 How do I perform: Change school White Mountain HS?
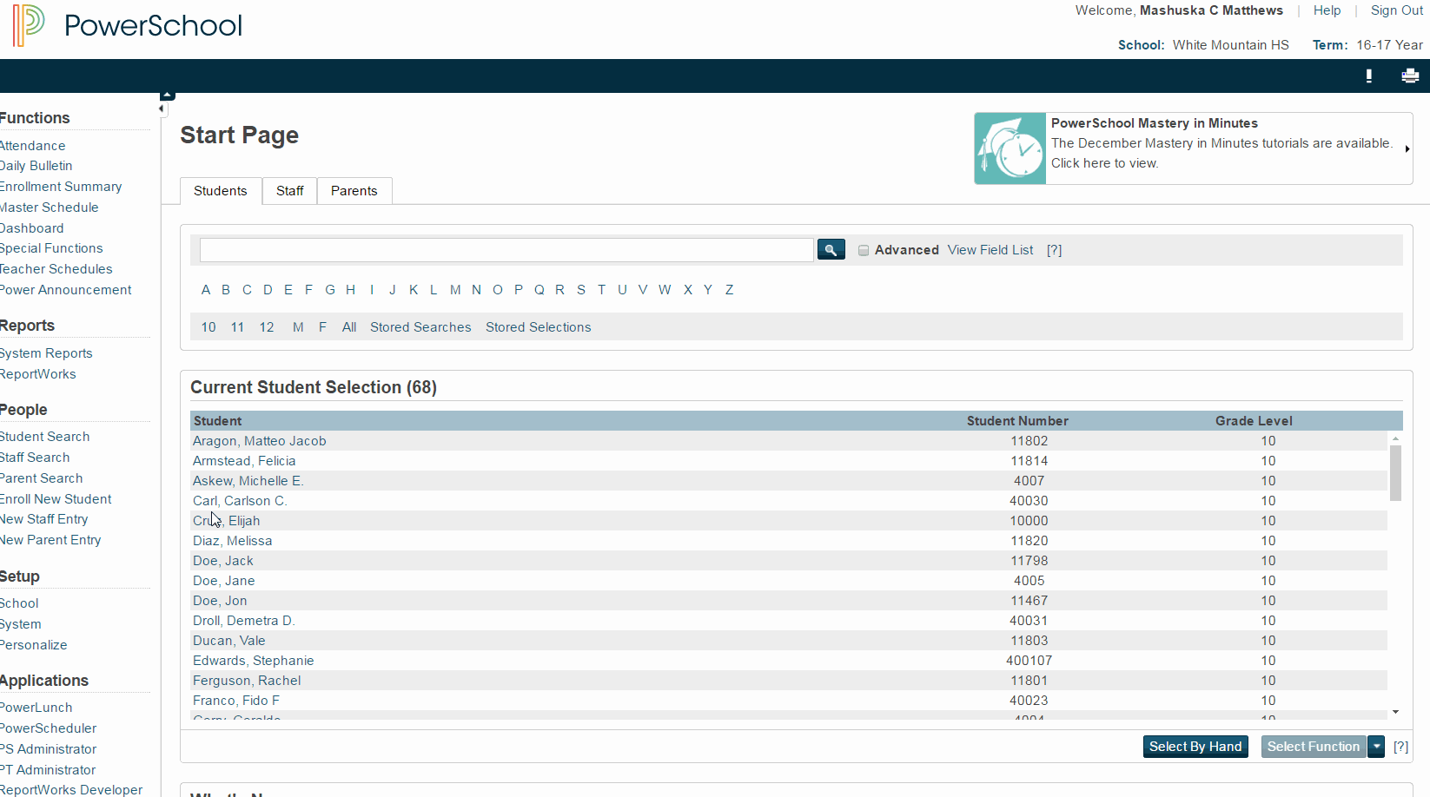tap(1230, 45)
